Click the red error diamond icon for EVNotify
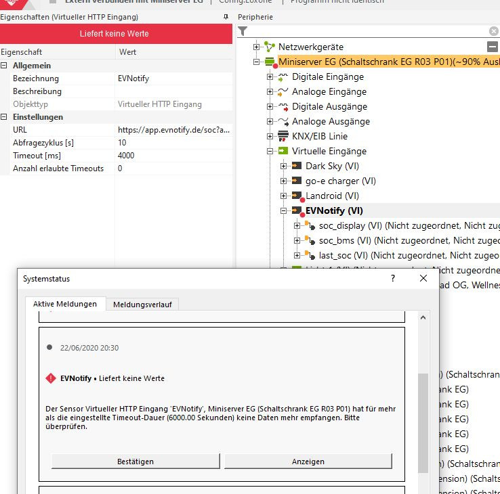The image size is (500, 494). [x=51, y=378]
